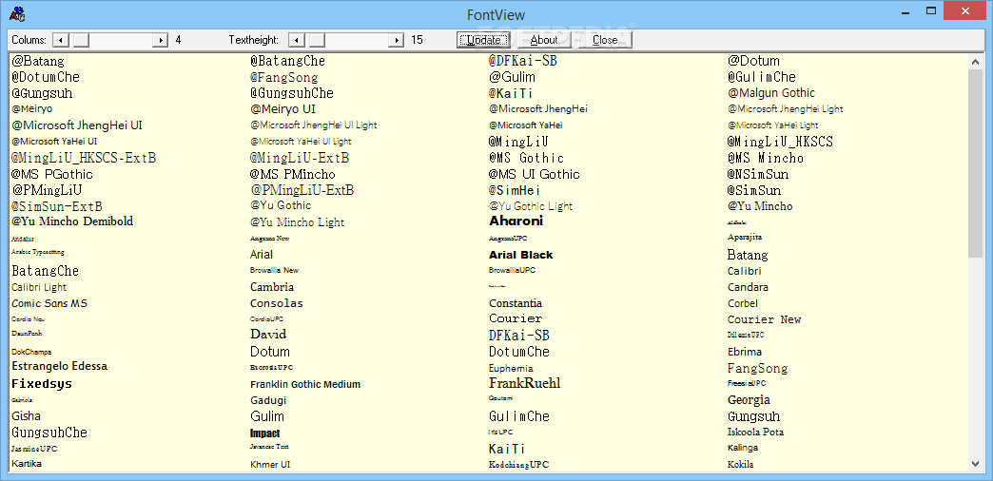The image size is (993, 481).
Task: Click the @FangSong font name
Action: (x=283, y=77)
